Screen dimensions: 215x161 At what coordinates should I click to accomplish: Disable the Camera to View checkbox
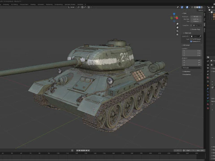(191, 41)
